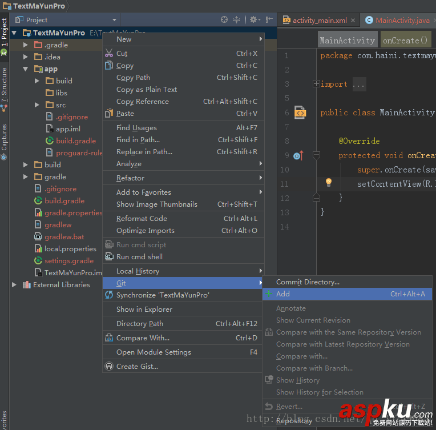Click the activity_main.xml tab file icon
Viewport: 436px width, 430px height.
(x=286, y=20)
